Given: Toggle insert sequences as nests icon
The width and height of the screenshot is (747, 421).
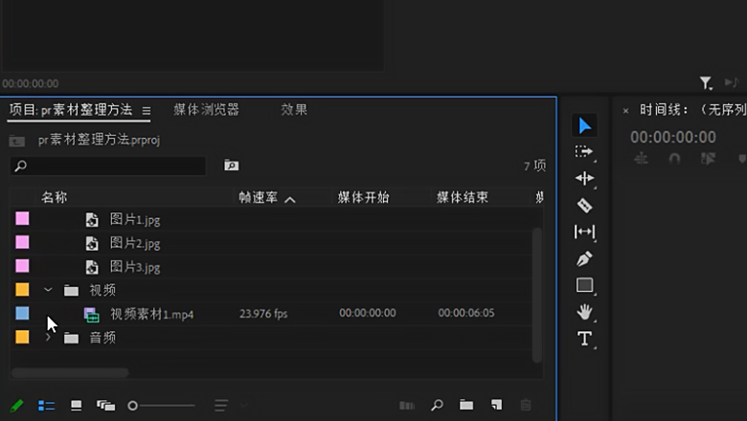Looking at the screenshot, I should (x=642, y=159).
